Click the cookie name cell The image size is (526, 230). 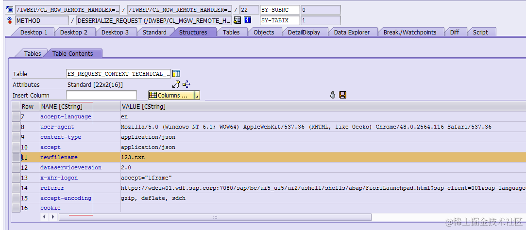[x=80, y=208]
